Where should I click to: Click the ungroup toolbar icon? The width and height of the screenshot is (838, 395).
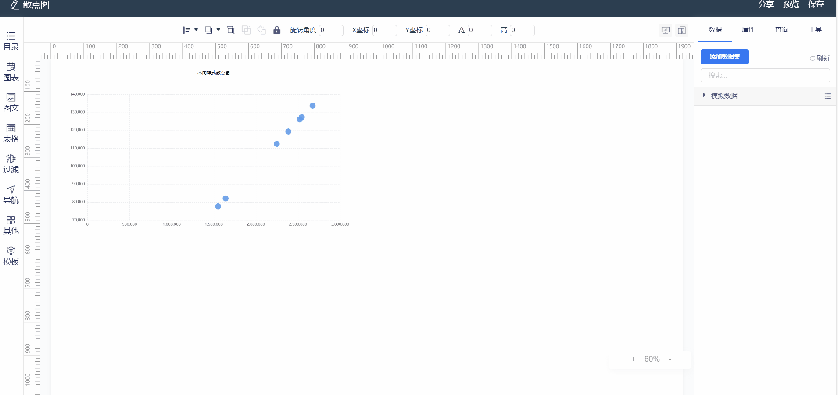pos(261,30)
